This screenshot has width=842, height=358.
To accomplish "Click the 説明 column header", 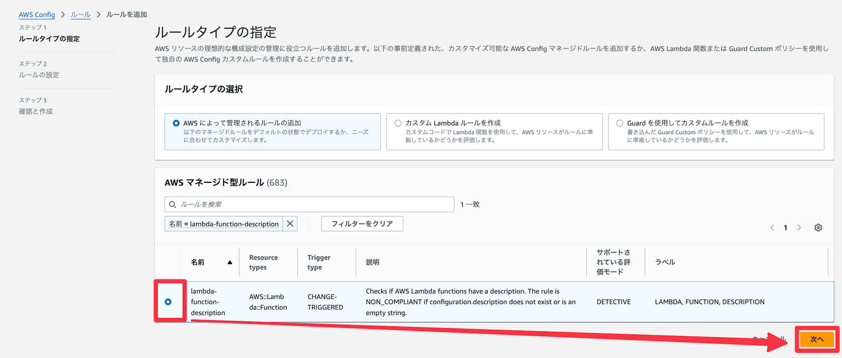I will tap(372, 262).
